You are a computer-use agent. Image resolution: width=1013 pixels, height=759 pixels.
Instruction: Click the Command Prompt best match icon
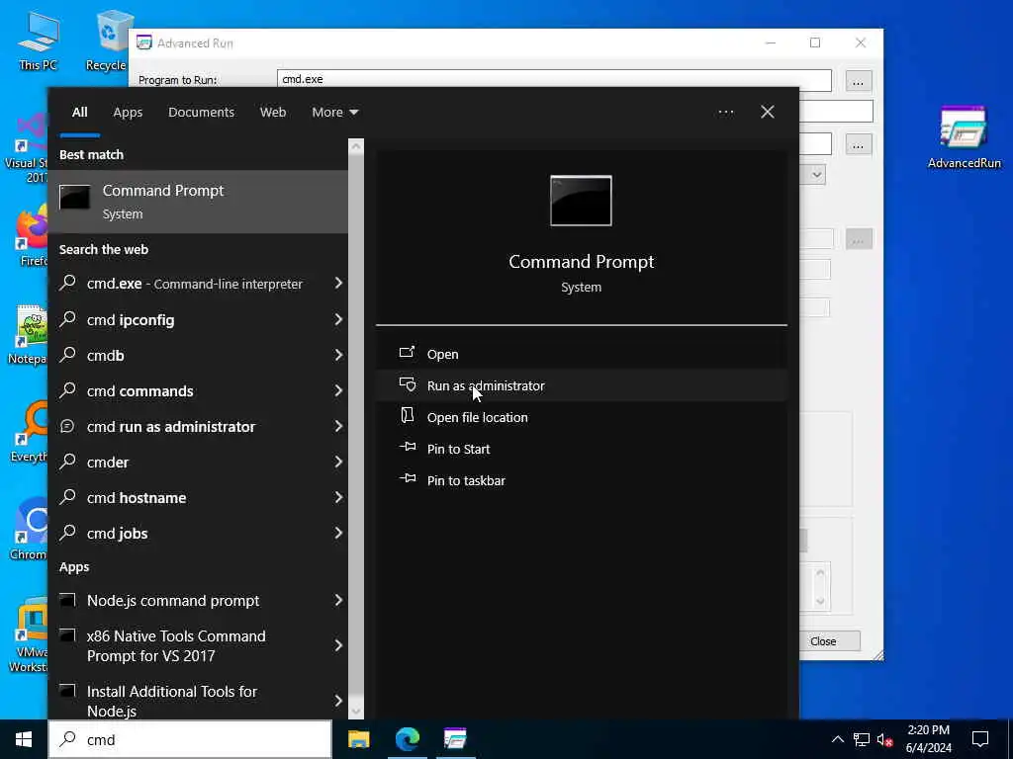(75, 198)
